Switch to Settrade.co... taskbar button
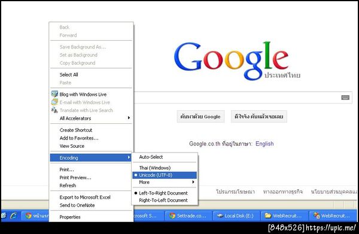359x234 pixels. (x=188, y=215)
